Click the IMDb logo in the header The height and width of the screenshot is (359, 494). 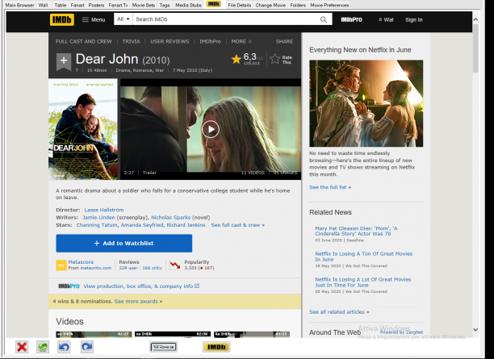(x=61, y=19)
